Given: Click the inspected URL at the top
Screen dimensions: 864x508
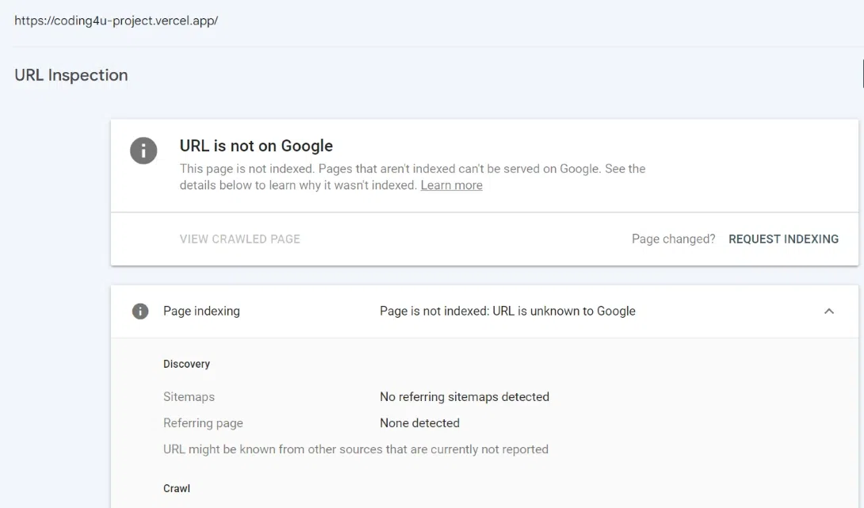Looking at the screenshot, I should click(x=116, y=21).
